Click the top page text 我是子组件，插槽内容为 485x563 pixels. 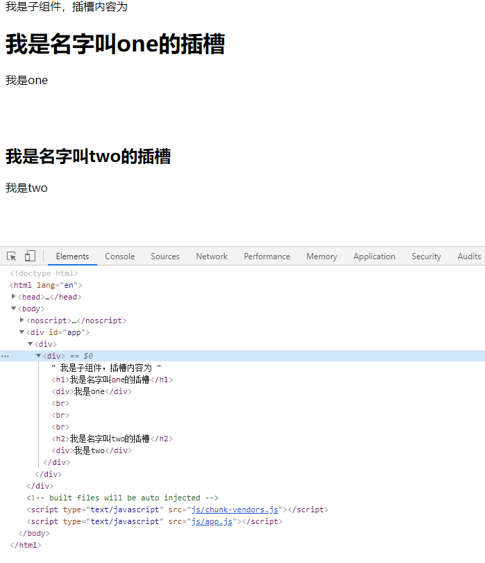67,6
